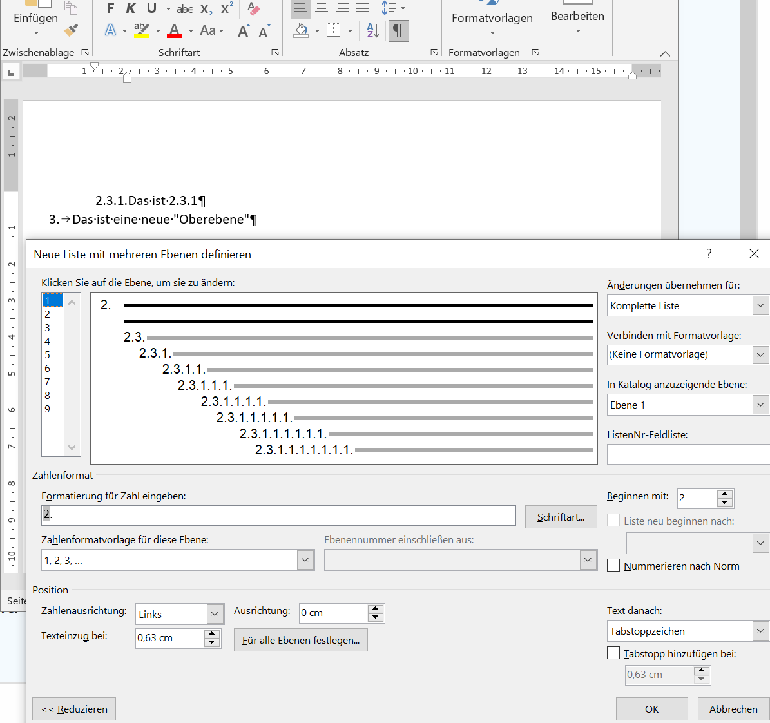Click the 'Formatierung für Zahl eingeben' field

(278, 516)
